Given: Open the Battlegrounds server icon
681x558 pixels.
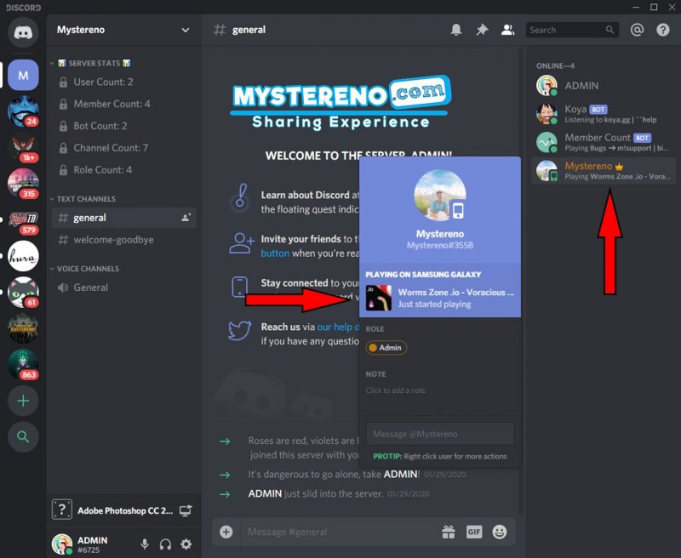Looking at the screenshot, I should coord(23,328).
